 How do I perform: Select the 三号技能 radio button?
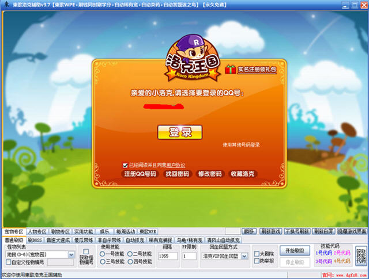click(x=102, y=262)
